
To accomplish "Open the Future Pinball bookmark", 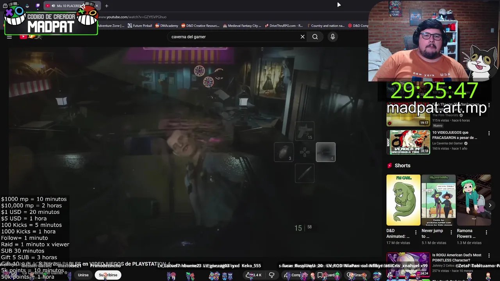I will 139,26.
